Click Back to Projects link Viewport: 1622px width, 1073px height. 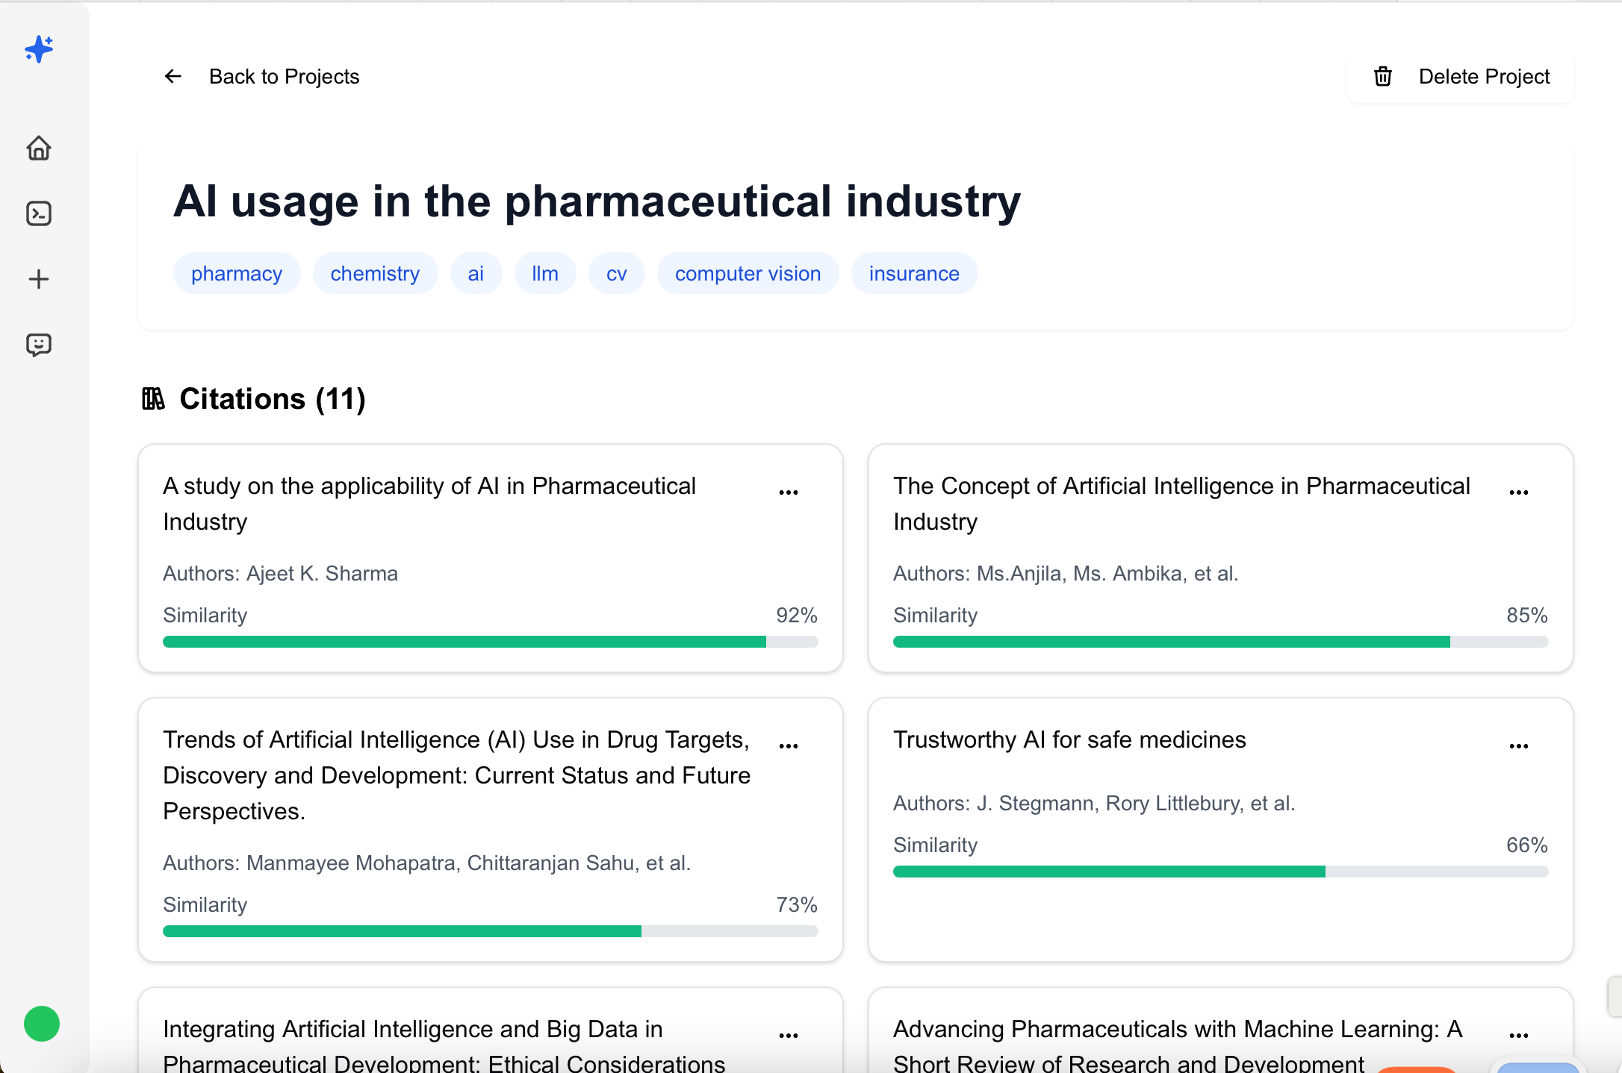(x=284, y=76)
